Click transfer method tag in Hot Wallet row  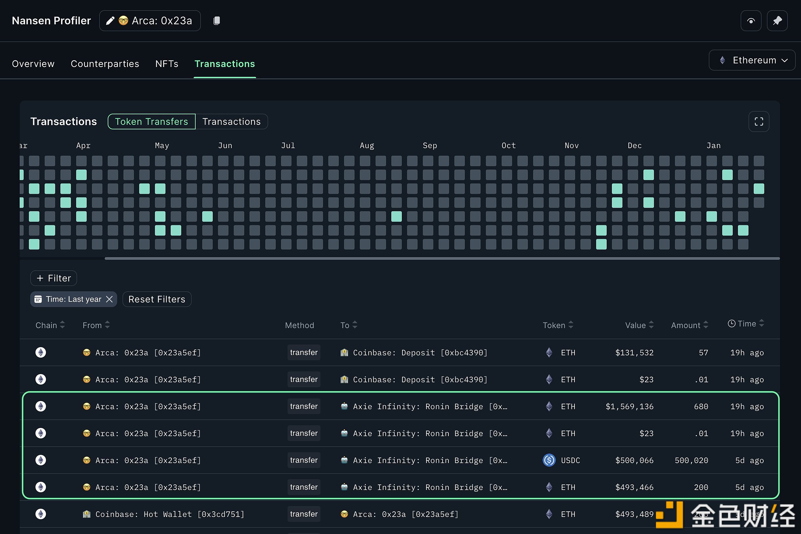tap(304, 514)
